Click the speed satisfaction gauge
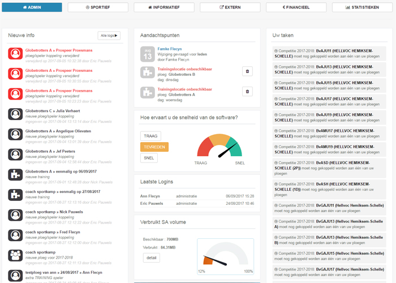 point(219,146)
